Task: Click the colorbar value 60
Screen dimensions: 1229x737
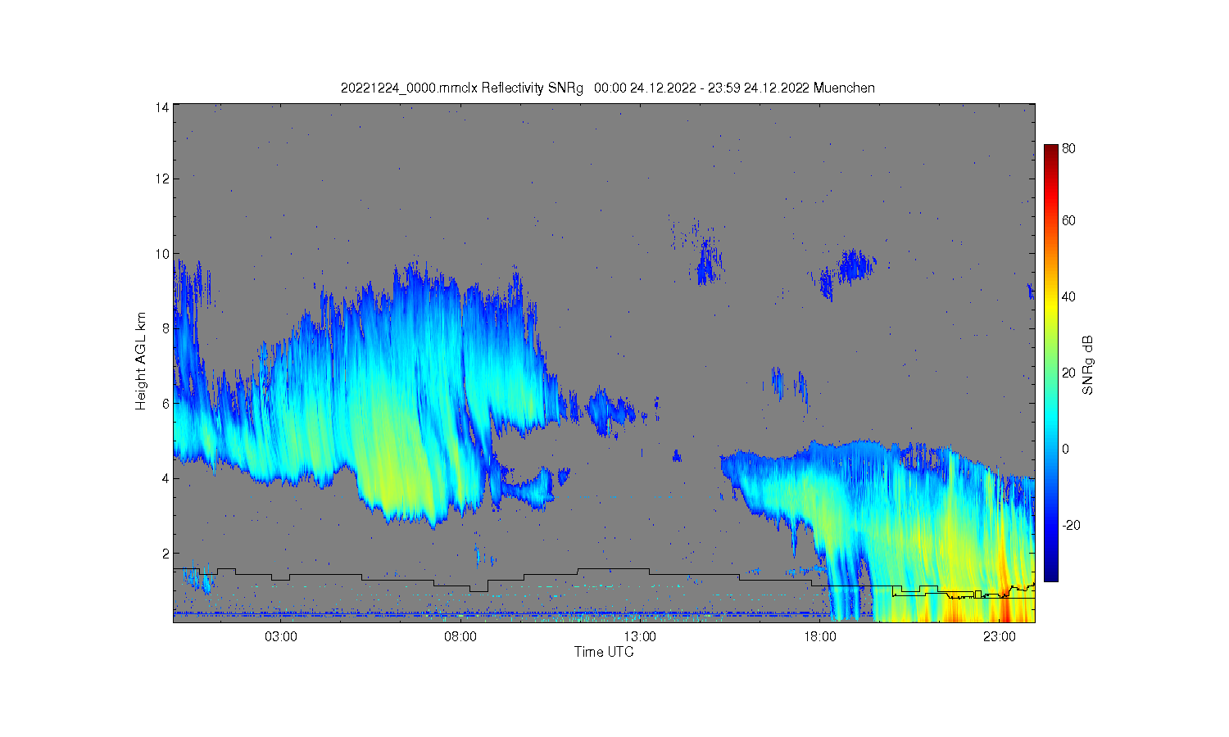Action: [x=1068, y=220]
